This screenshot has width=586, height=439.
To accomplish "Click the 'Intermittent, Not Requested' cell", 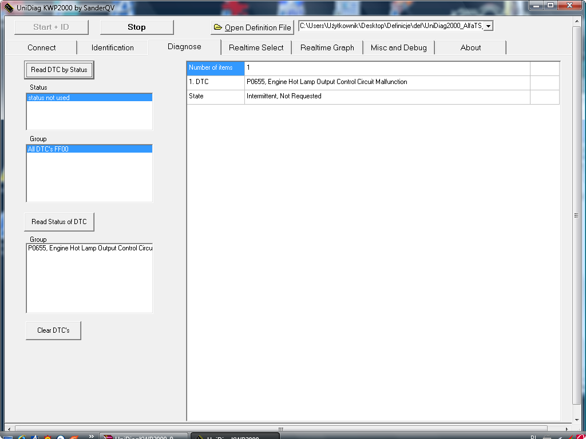I will click(x=387, y=96).
